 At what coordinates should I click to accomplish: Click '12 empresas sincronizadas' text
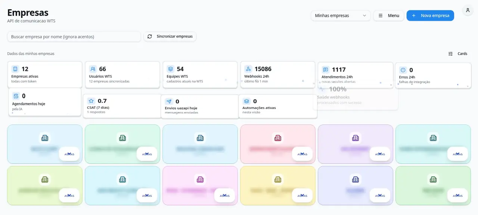coord(109,81)
